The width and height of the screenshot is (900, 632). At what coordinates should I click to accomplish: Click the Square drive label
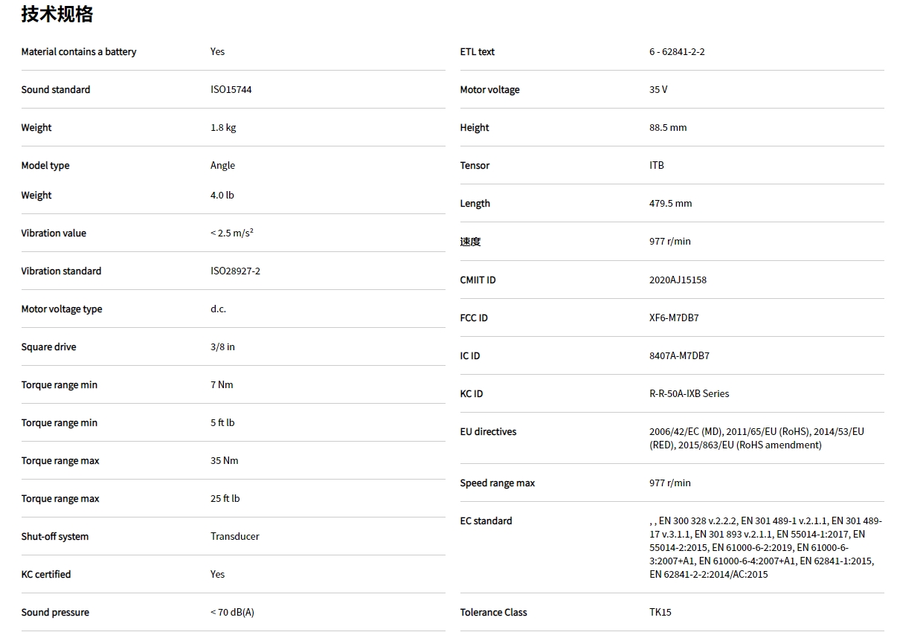coord(48,347)
